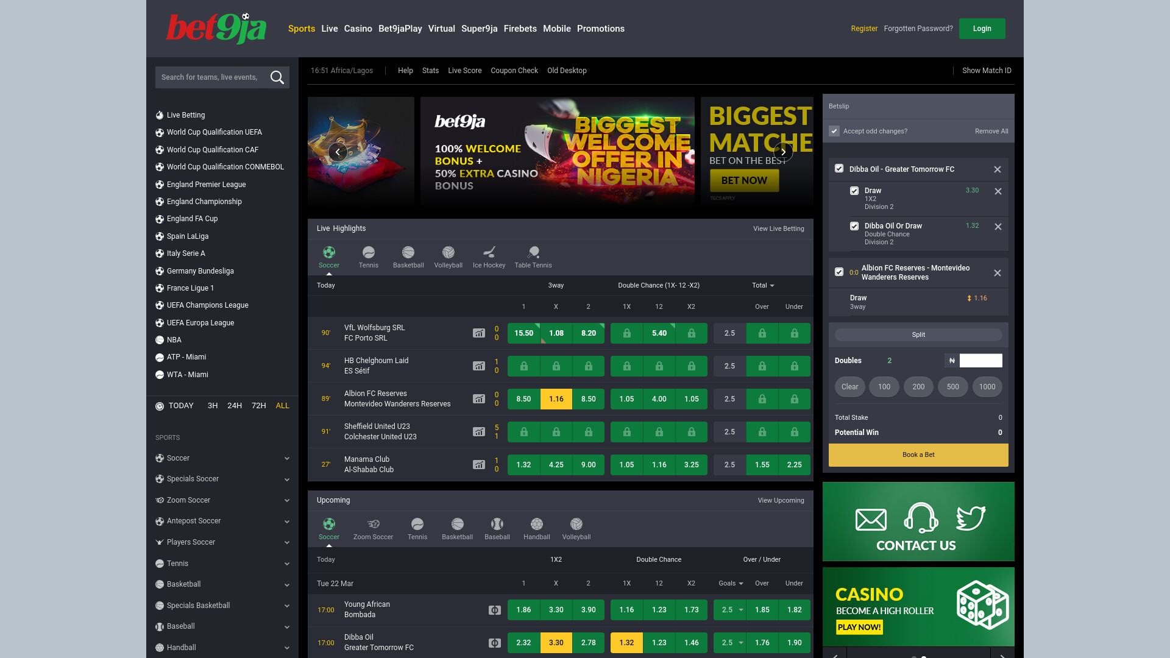This screenshot has height=658, width=1170.
Task: Select Volleyball icon in Live Highlights
Action: click(448, 252)
